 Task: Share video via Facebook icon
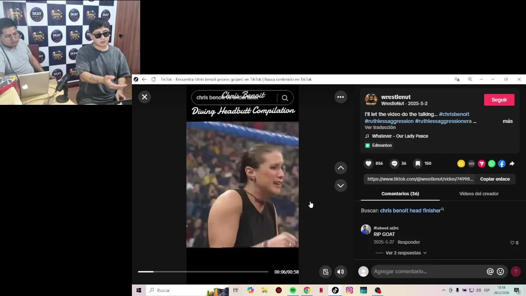click(x=502, y=164)
